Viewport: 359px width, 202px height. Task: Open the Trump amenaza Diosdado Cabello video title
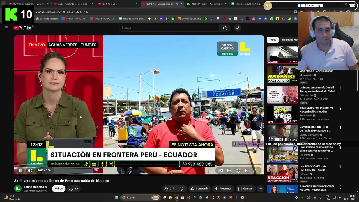(x=318, y=89)
